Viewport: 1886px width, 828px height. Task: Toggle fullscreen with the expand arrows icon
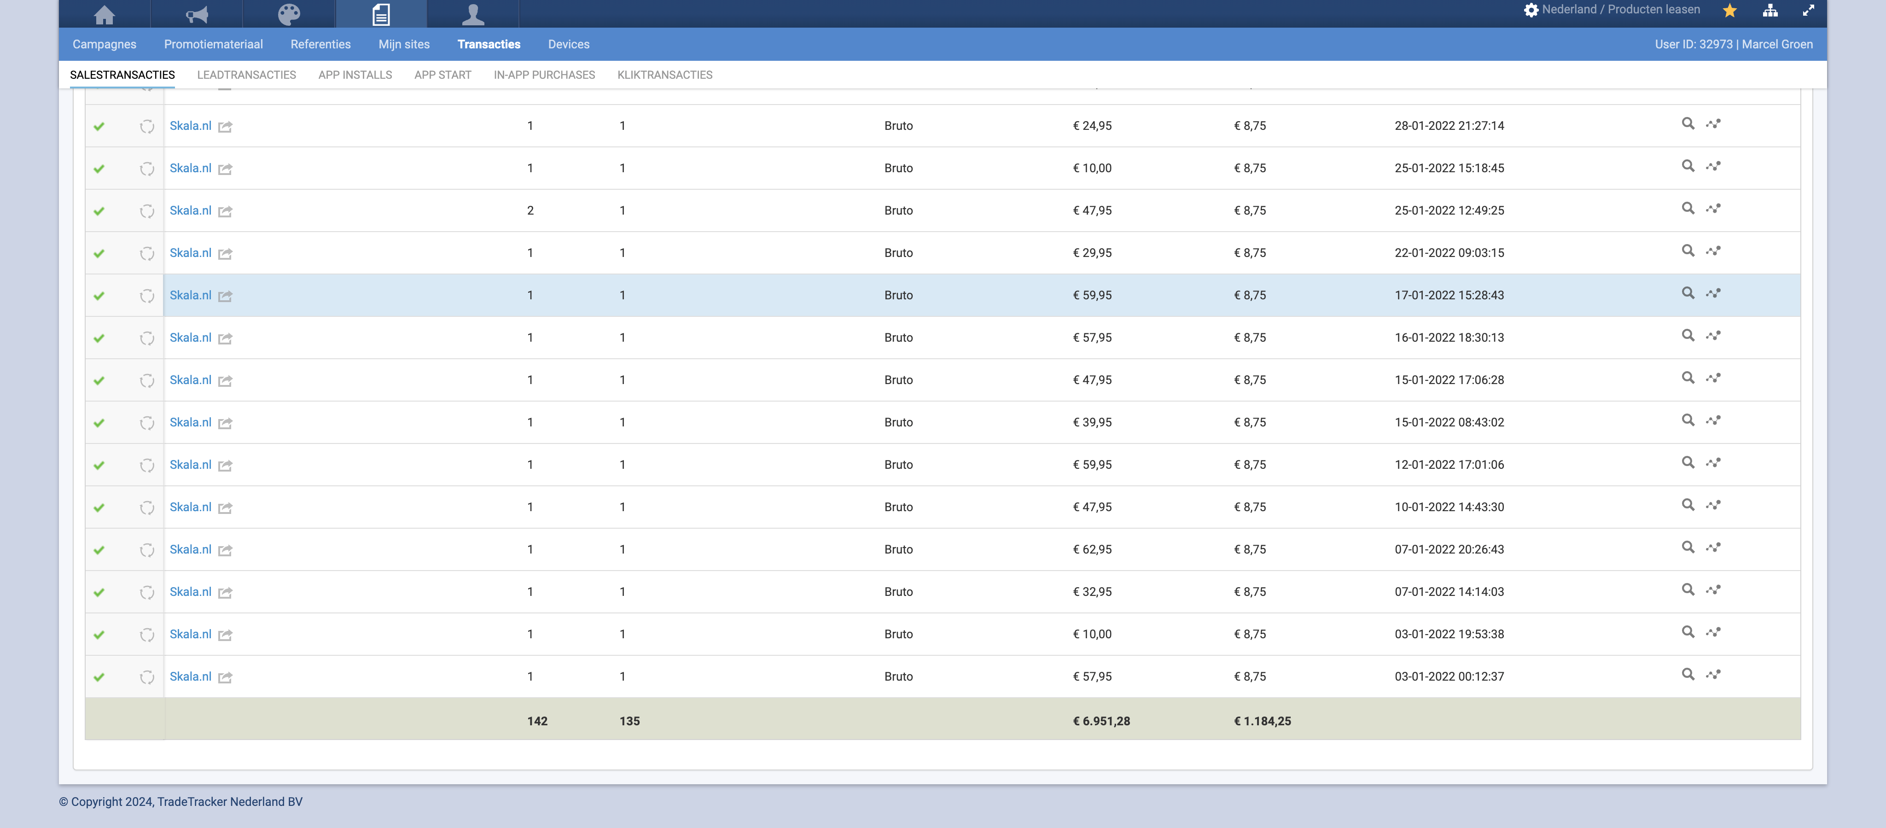[1808, 10]
